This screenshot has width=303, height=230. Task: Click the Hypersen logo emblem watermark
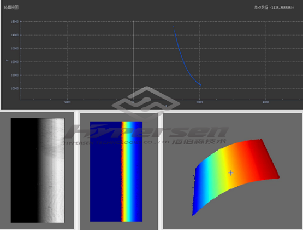click(x=146, y=103)
